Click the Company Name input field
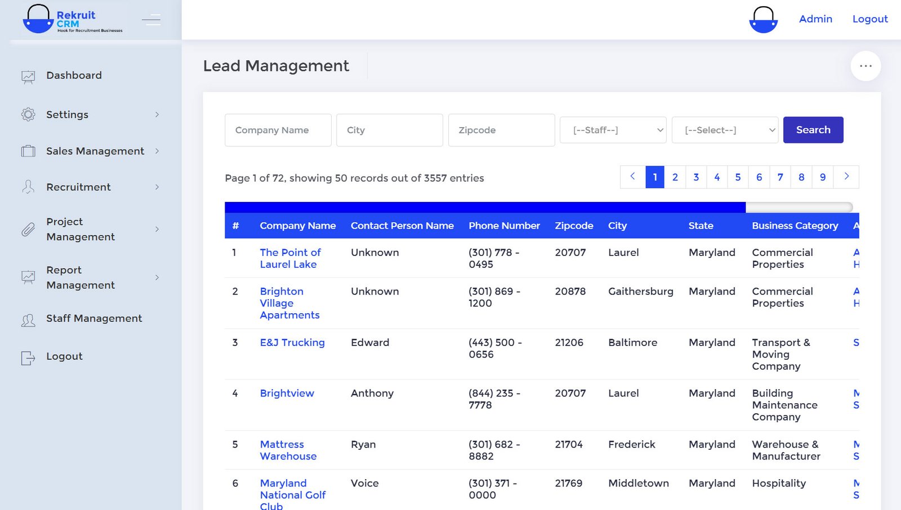The width and height of the screenshot is (901, 510). click(278, 130)
